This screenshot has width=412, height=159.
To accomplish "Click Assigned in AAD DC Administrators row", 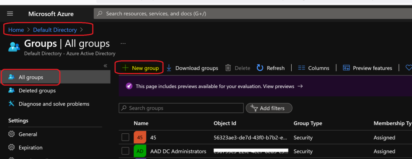I will (384, 151).
